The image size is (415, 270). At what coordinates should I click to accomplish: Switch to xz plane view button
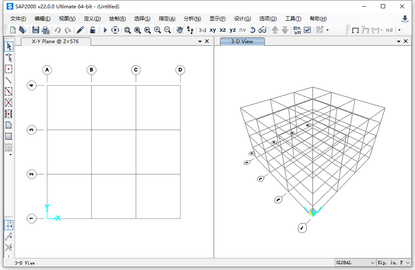tap(223, 30)
